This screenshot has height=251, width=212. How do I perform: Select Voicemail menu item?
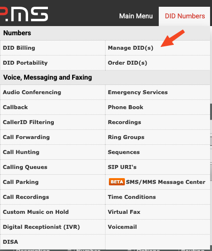[122, 227]
